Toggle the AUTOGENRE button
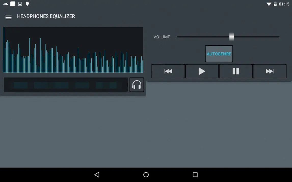Image resolution: width=292 pixels, height=182 pixels. [x=219, y=54]
